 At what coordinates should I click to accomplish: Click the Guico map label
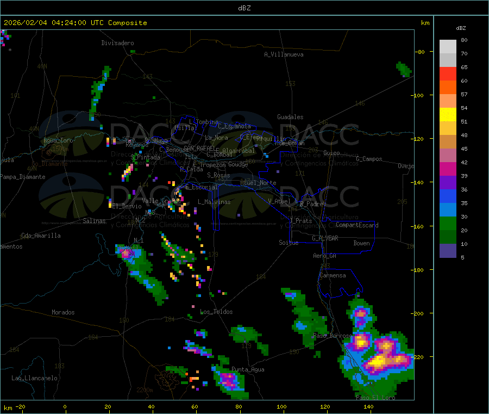point(331,153)
